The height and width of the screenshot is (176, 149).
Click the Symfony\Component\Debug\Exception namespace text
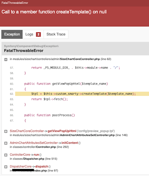click(31, 46)
